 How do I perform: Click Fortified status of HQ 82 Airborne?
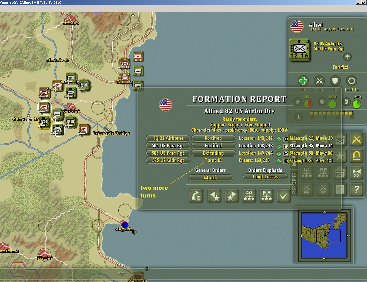coord(213,138)
